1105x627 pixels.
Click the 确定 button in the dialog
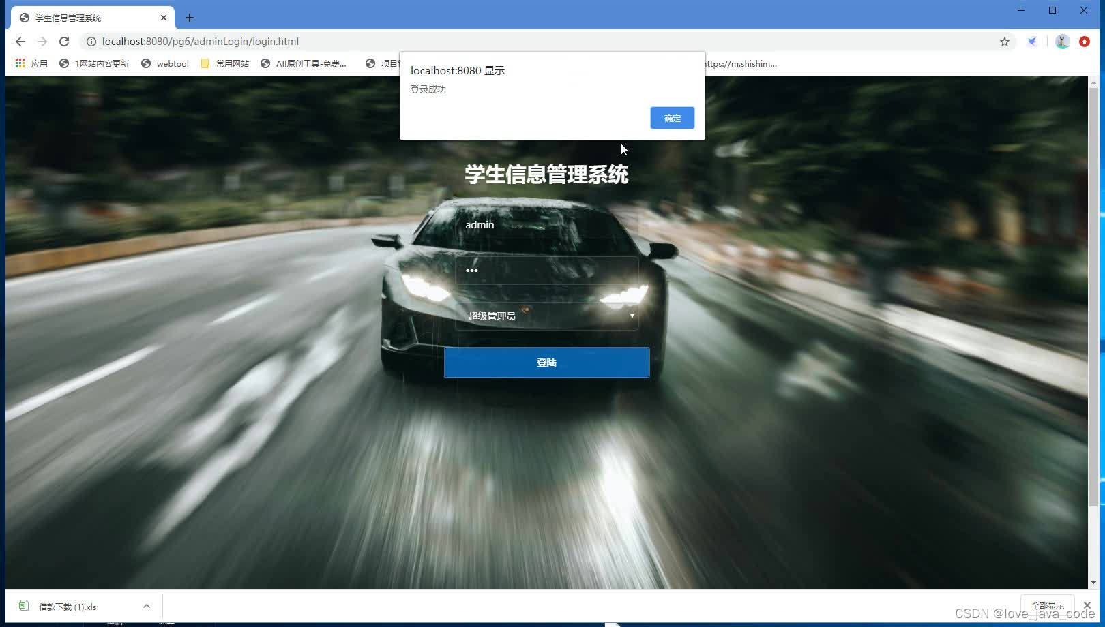pyautogui.click(x=672, y=117)
